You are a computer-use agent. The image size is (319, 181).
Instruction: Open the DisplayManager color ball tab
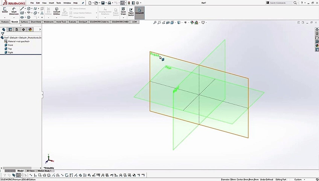[30, 29]
